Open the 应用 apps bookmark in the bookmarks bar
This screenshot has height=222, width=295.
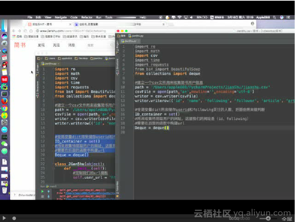pyautogui.click(x=17, y=36)
